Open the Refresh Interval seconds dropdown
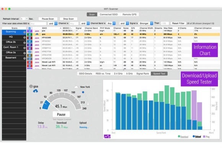The image size is (222, 149). tap(24, 19)
